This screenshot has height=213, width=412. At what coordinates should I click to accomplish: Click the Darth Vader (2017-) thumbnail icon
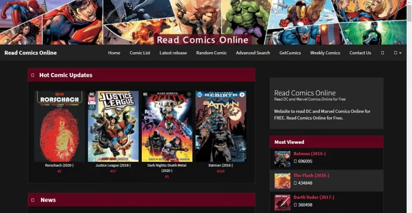(x=282, y=202)
